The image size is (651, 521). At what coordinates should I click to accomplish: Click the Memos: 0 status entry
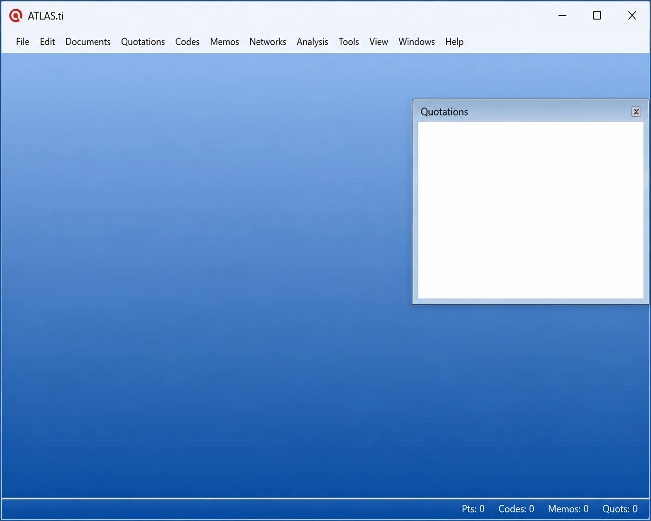tap(568, 509)
